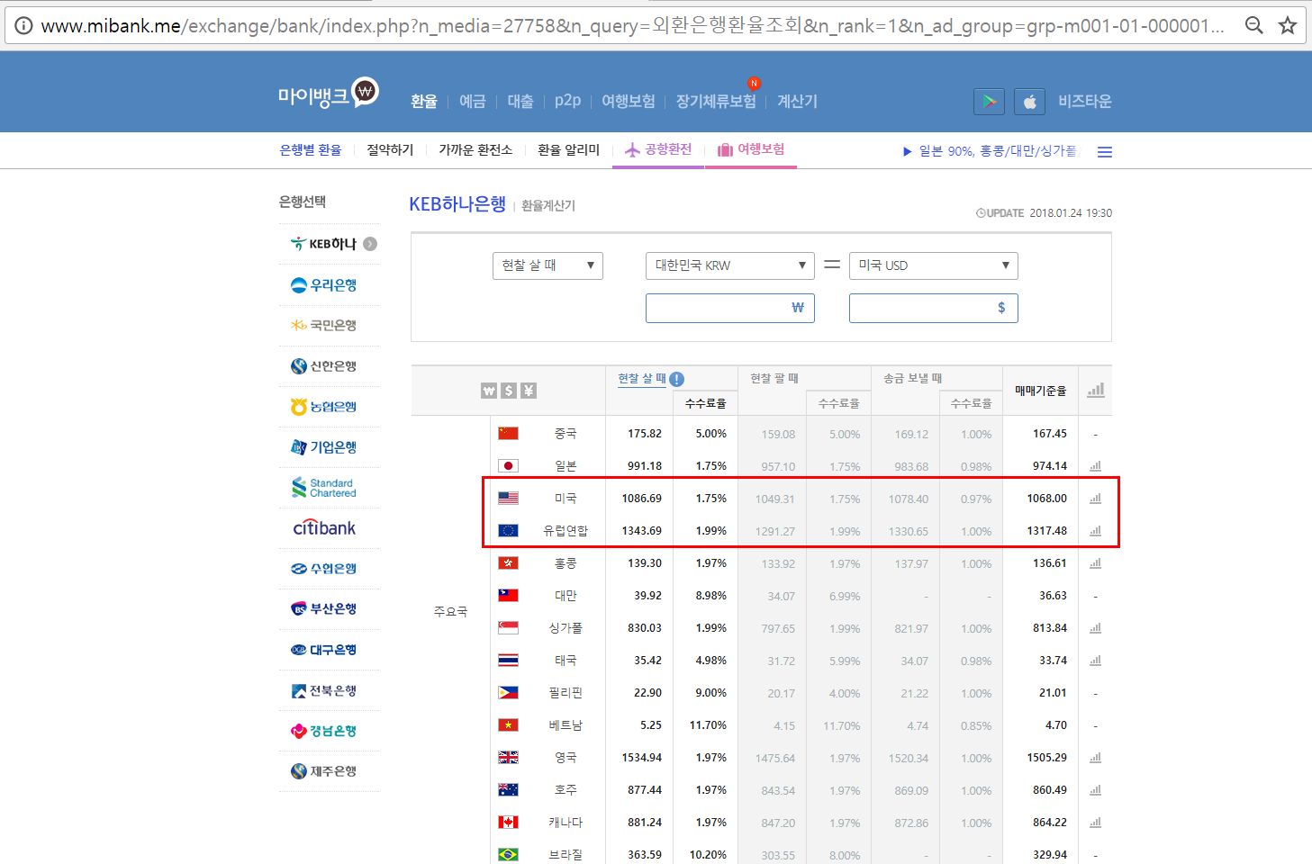Select citibank in bank list

[x=324, y=528]
